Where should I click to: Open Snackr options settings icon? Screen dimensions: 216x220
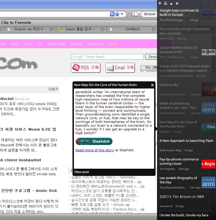pos(166,3)
